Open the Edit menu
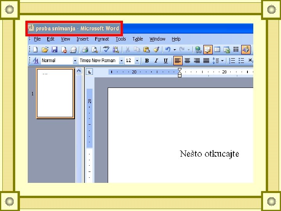Screen dimensions: 281x211 tap(50, 39)
